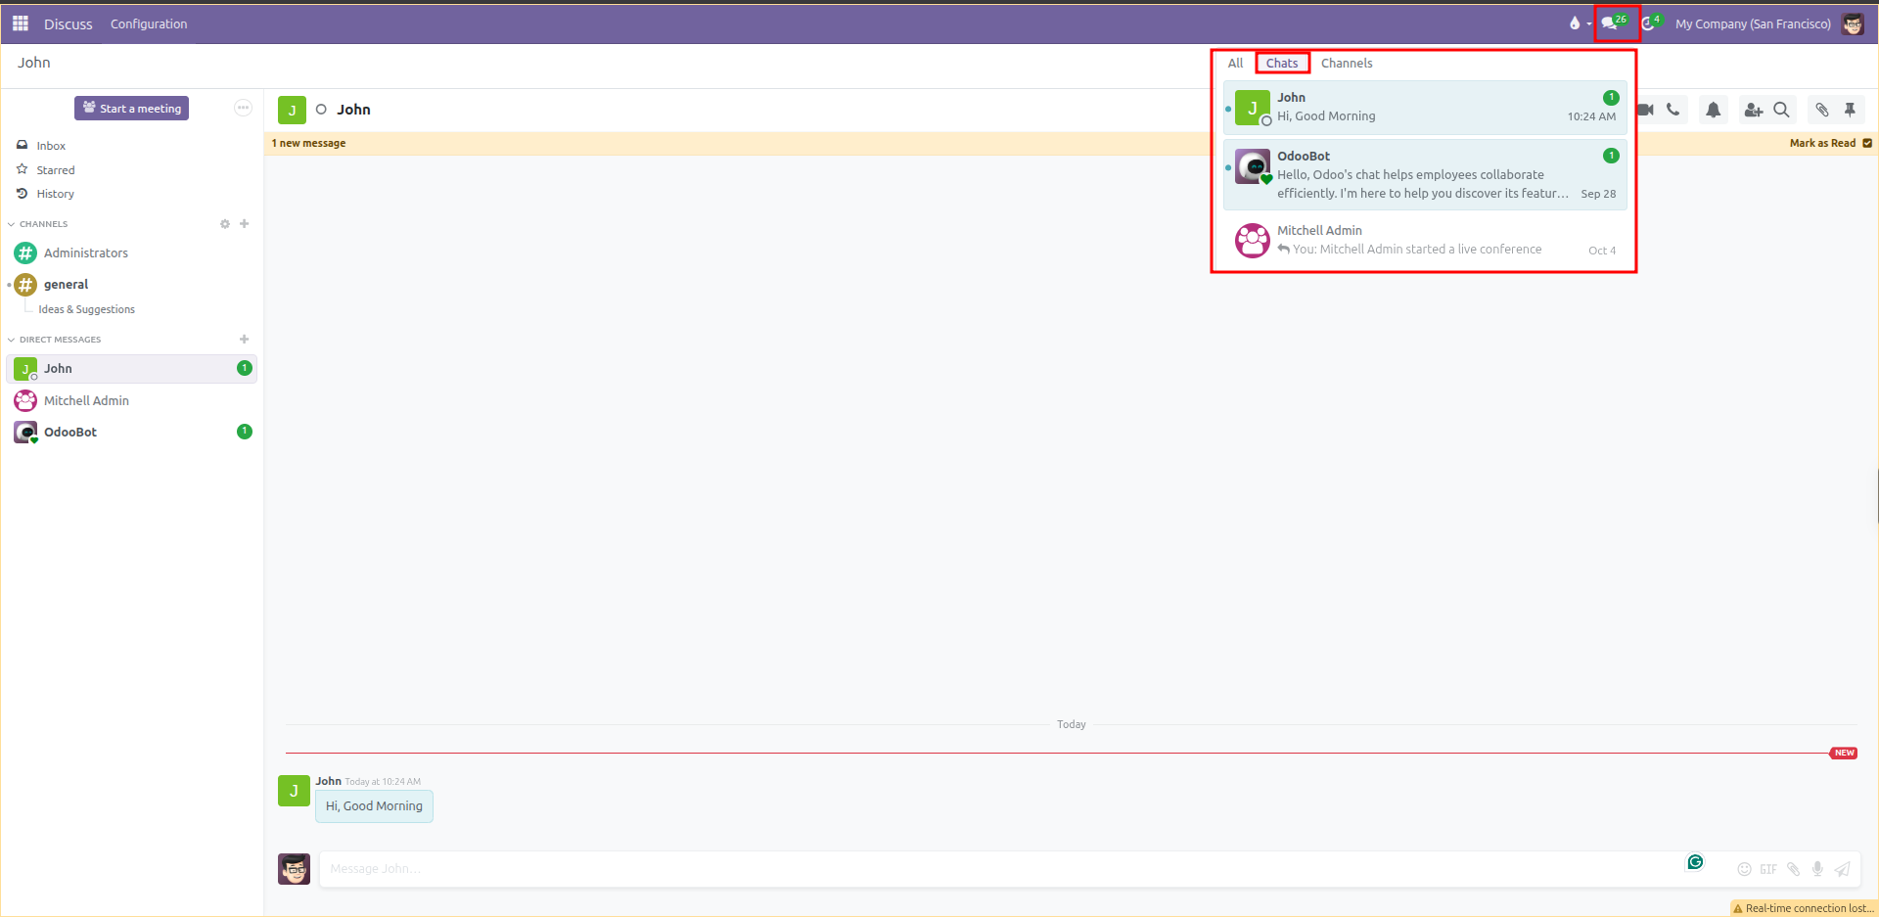The image size is (1879, 917).
Task: Start a new direct message with plus
Action: pyautogui.click(x=245, y=340)
